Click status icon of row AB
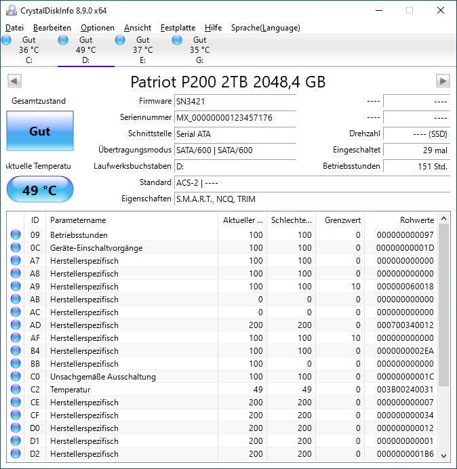This screenshot has width=457, height=469. 16,299
